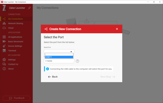Click the Next Step button
The image size is (163, 103).
coord(108,77)
